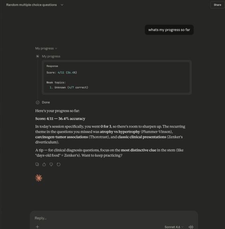Open the plus attachment menu in reply box
This screenshot has width=225, height=229.
point(38,227)
